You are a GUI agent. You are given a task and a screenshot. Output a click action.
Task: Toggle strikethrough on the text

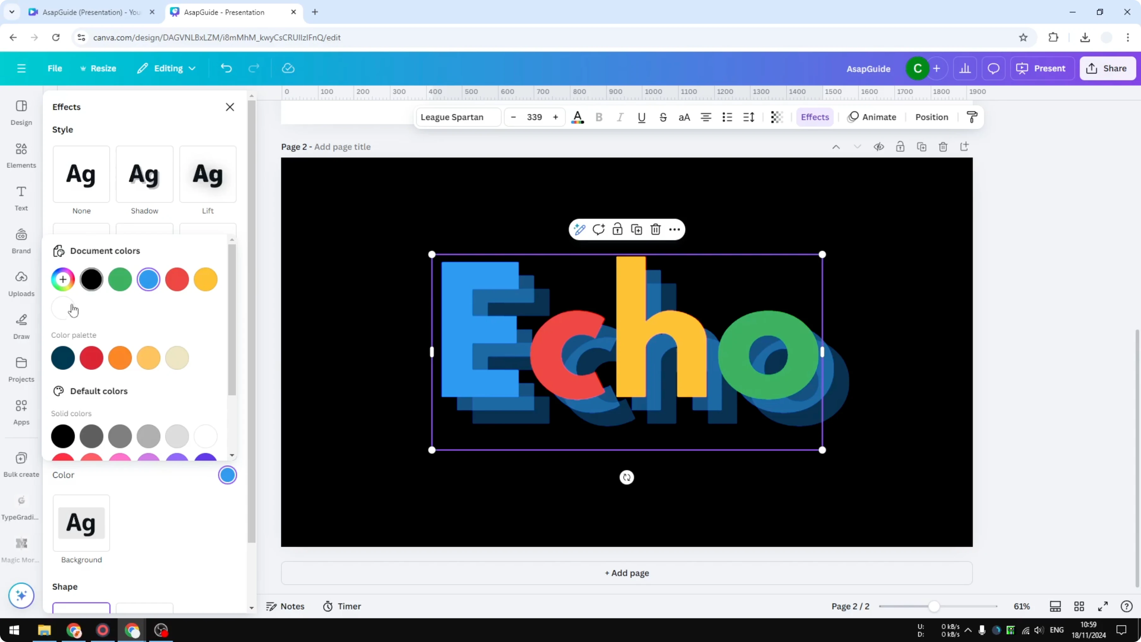coord(663,117)
